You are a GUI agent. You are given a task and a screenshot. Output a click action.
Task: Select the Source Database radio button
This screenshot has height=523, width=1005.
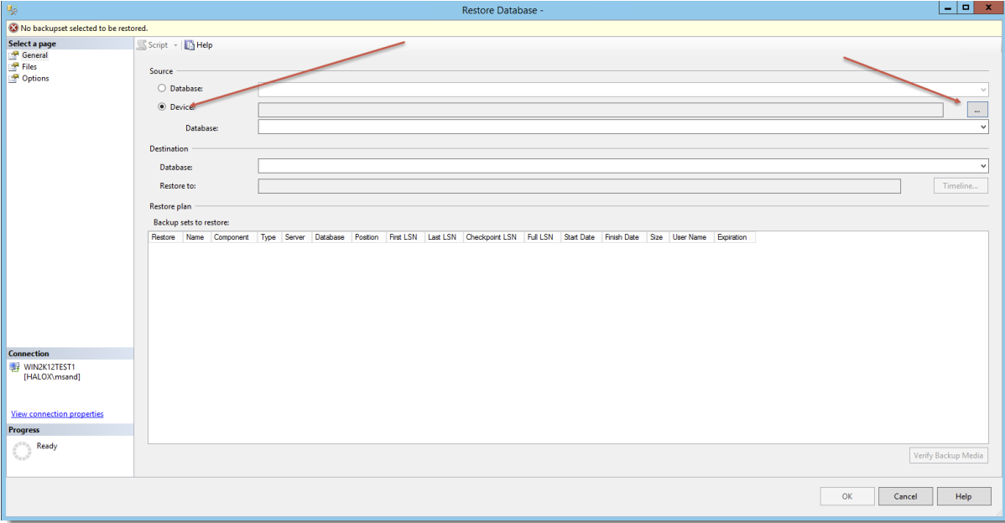(162, 88)
